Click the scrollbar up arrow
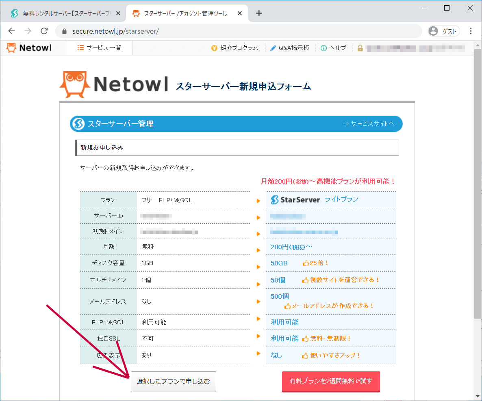482x401 pixels. [478, 45]
